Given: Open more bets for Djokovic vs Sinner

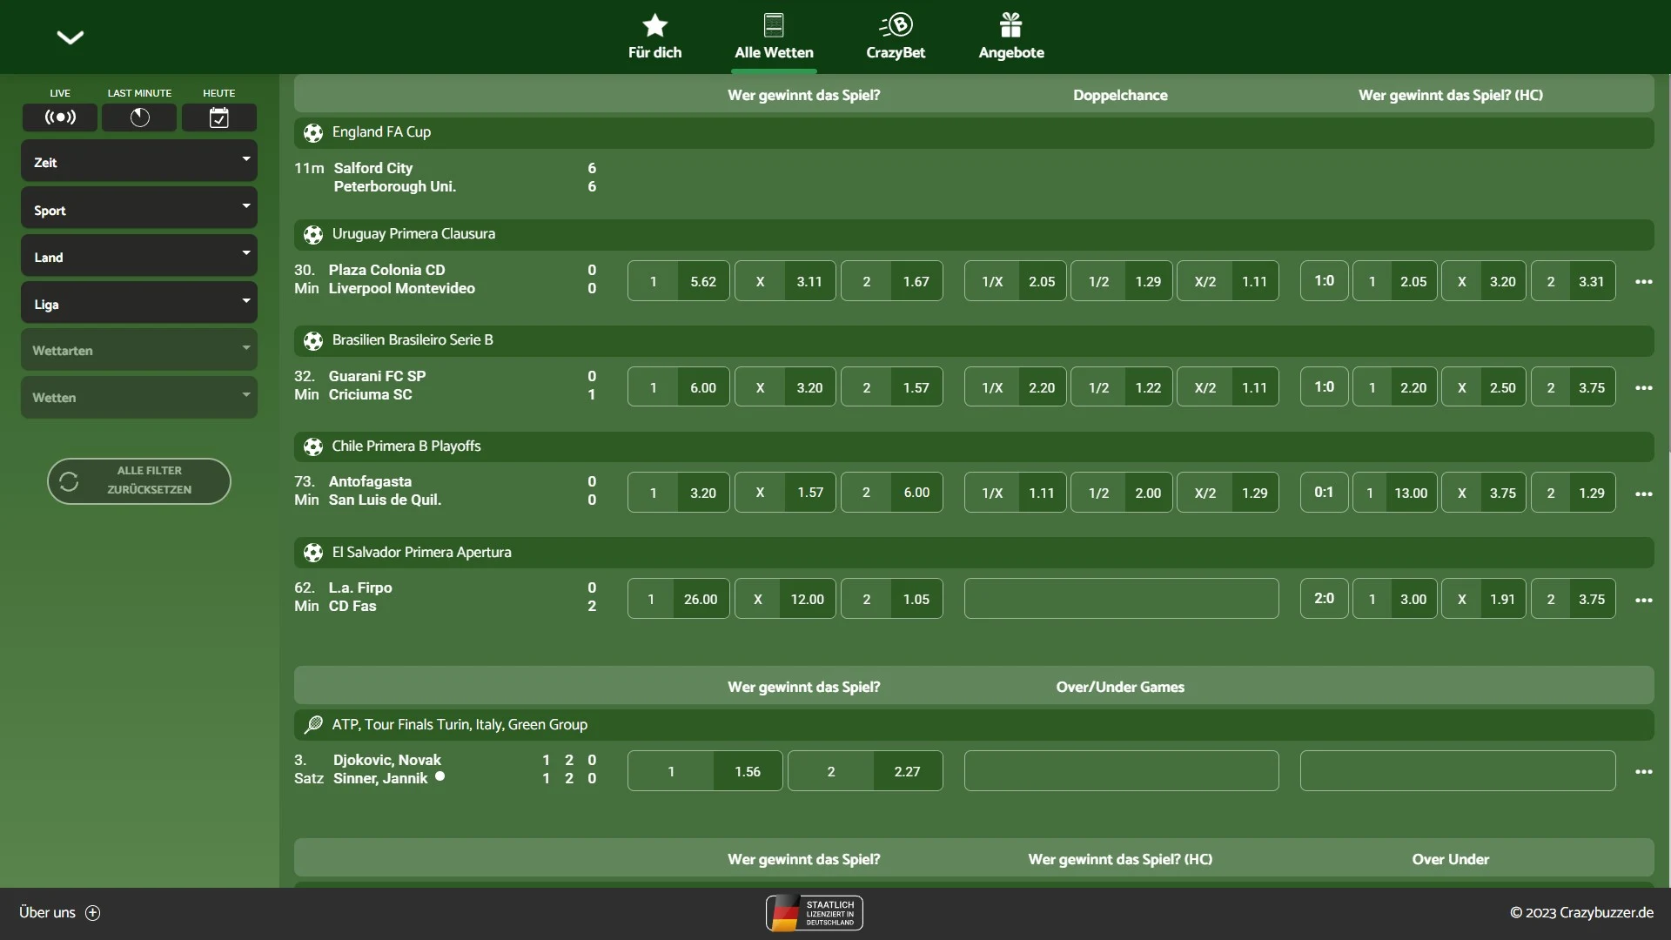Looking at the screenshot, I should coord(1643,771).
